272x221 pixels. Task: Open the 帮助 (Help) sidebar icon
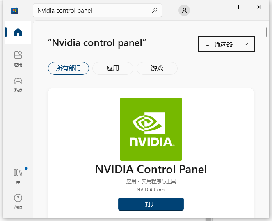coord(18,202)
